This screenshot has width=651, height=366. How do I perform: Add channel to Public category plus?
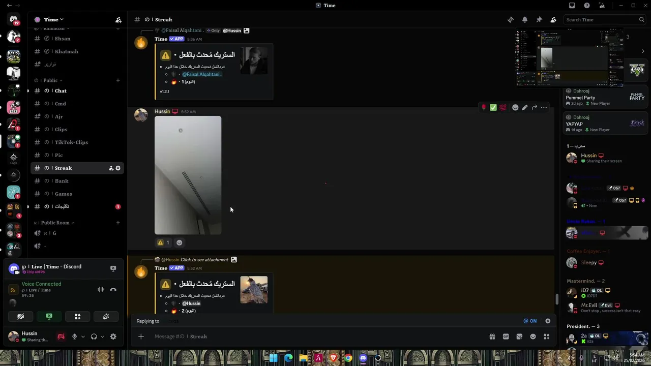click(x=118, y=80)
